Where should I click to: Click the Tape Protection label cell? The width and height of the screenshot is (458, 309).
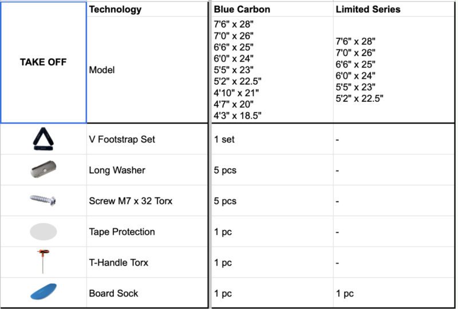pos(147,232)
